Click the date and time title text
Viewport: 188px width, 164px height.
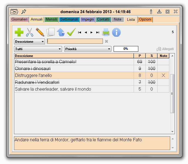point(96,12)
